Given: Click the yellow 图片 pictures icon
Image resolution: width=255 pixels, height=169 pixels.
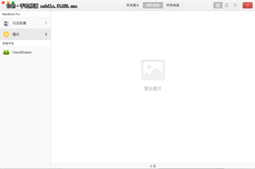Looking at the screenshot, I should pos(6,35).
